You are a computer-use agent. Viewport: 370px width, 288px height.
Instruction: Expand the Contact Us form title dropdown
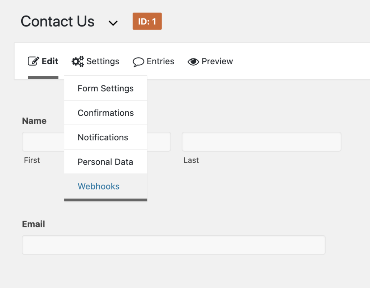tap(113, 23)
